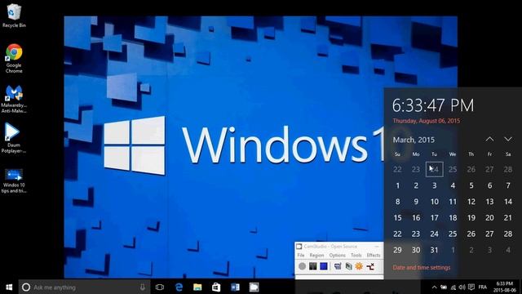Go to the previous month using up chevron

pyautogui.click(x=489, y=139)
